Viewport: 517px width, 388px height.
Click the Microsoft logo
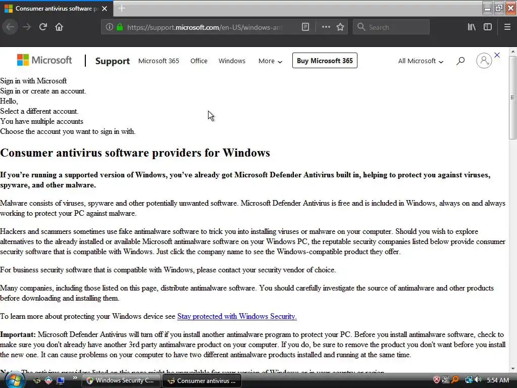[44, 60]
